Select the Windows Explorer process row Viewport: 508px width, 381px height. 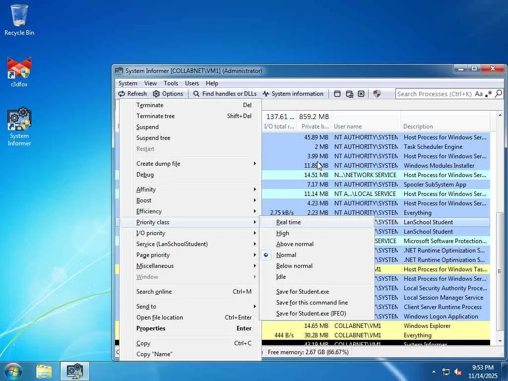click(376, 326)
